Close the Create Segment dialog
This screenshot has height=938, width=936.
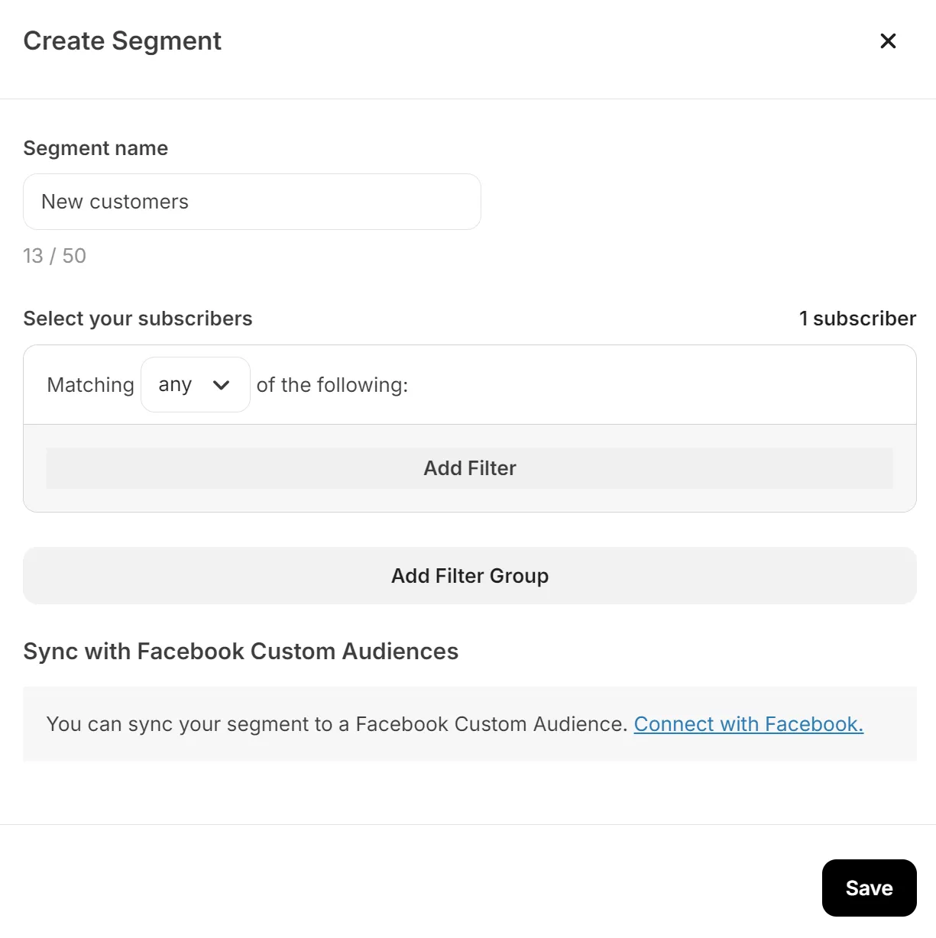pos(888,41)
